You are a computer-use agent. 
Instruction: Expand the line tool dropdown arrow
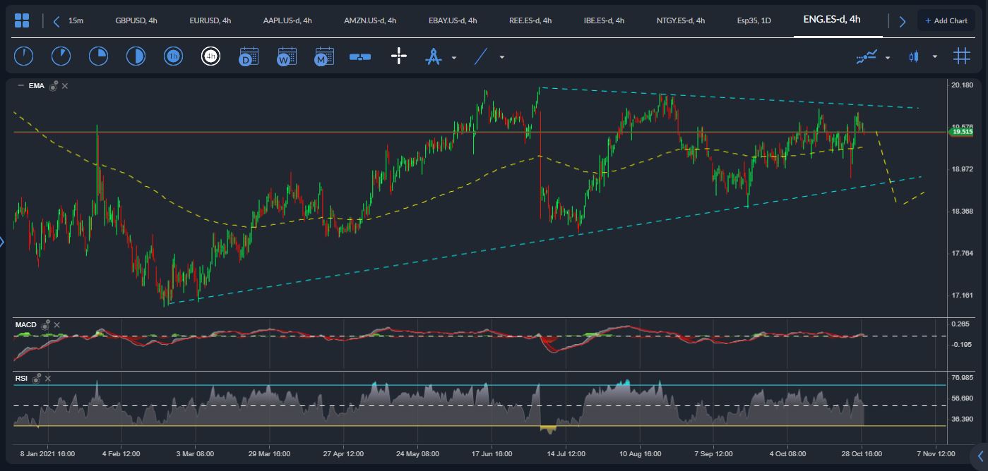coord(502,58)
